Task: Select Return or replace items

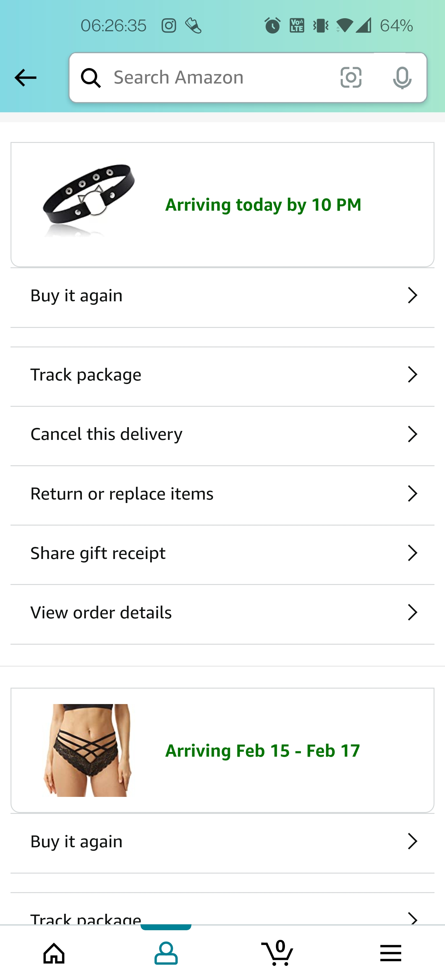Action: pyautogui.click(x=122, y=494)
